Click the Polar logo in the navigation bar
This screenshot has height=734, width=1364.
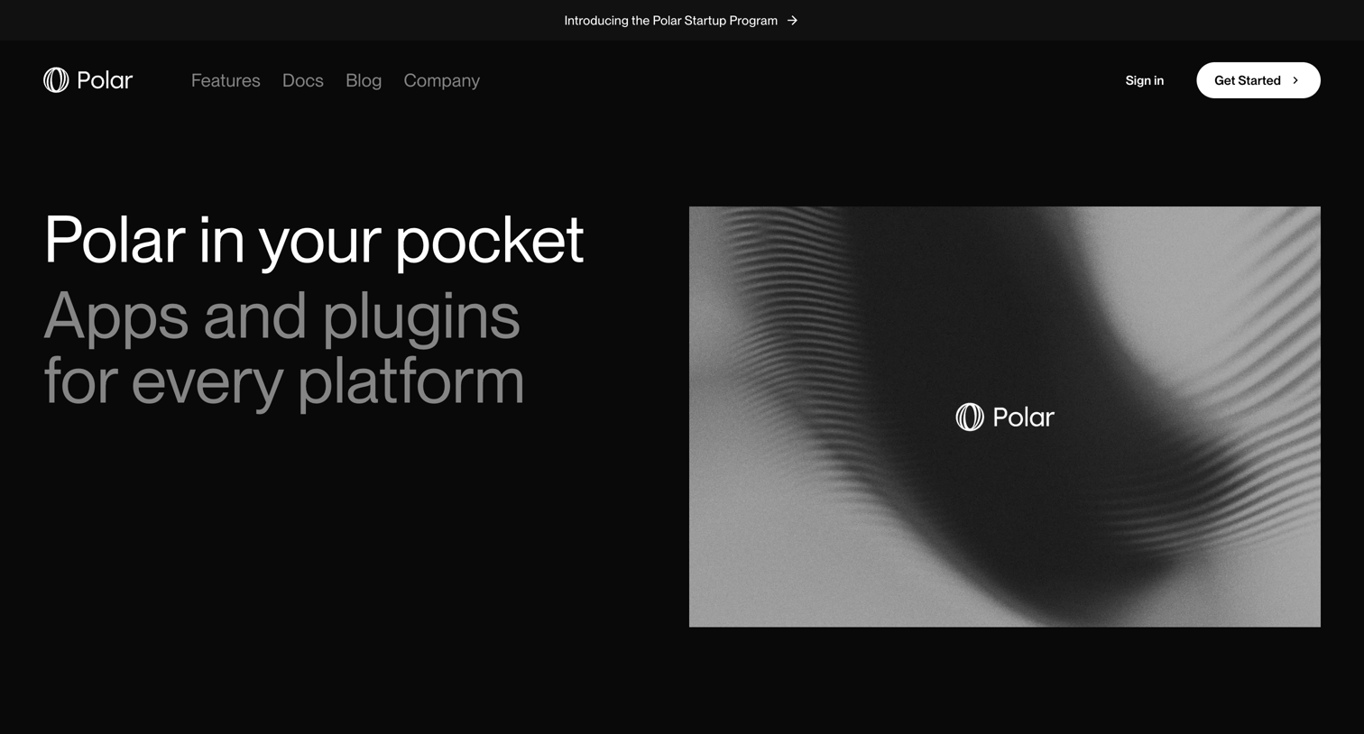click(x=88, y=80)
